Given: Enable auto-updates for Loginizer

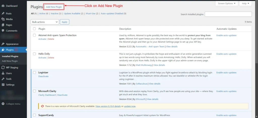Looking at the screenshot, I should [227, 73].
